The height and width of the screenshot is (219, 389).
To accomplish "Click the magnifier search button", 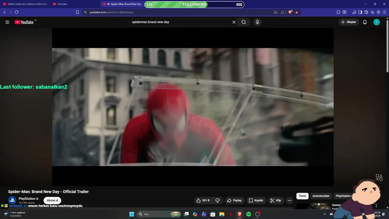I will pos(244,22).
